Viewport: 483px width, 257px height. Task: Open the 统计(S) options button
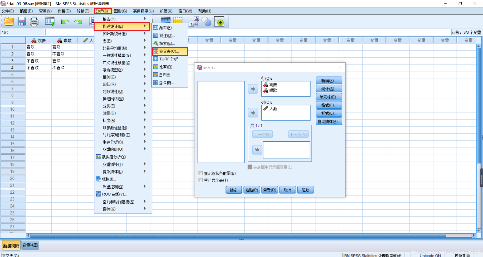[329, 89]
